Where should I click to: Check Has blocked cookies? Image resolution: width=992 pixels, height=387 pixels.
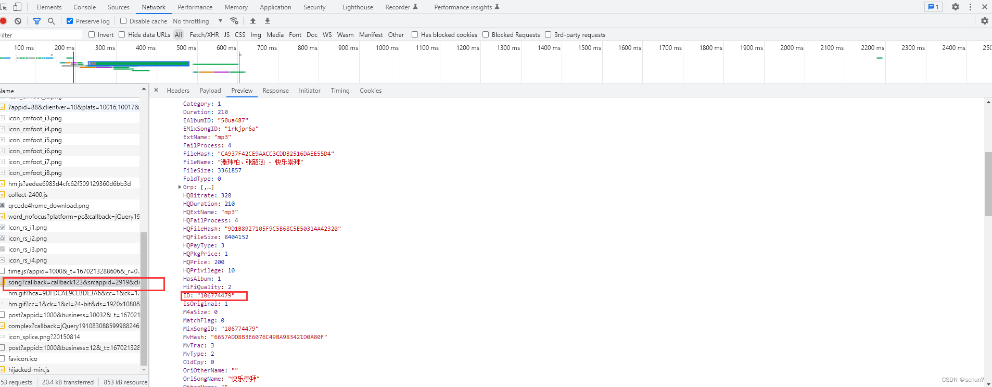pos(415,34)
